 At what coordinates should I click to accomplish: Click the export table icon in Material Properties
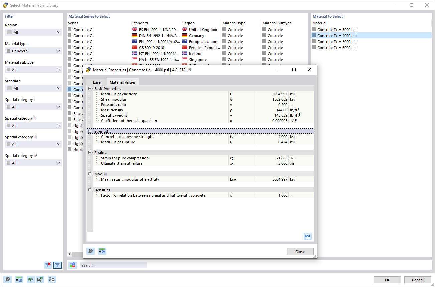click(x=308, y=236)
